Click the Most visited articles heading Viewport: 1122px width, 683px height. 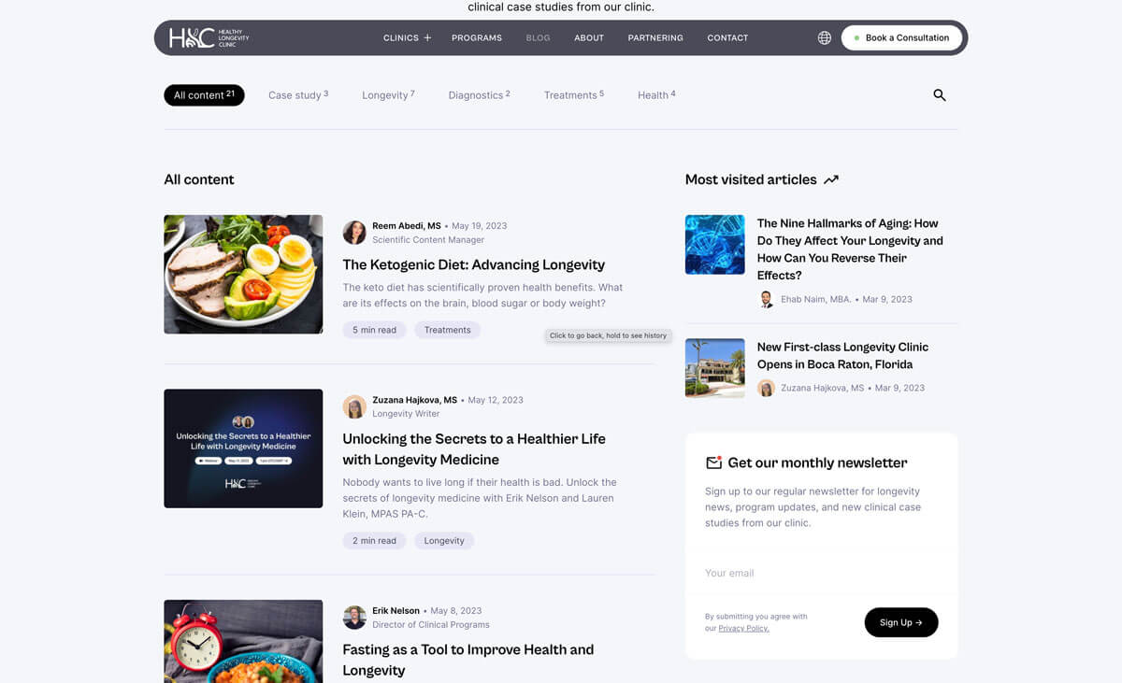[x=751, y=179]
